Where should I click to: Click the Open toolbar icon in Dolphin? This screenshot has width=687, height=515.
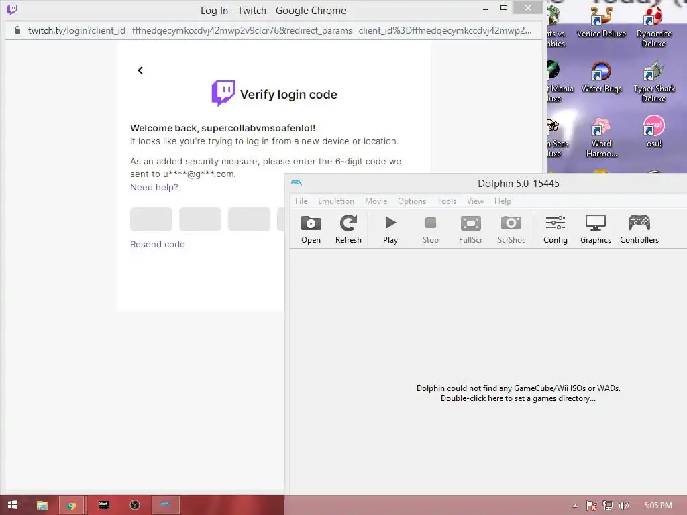tap(311, 229)
